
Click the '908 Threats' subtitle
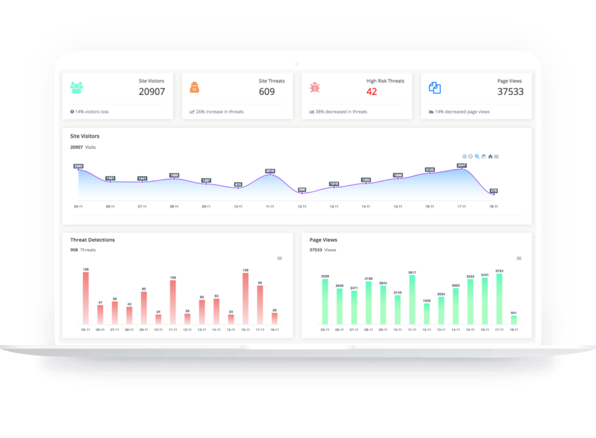[x=83, y=250]
